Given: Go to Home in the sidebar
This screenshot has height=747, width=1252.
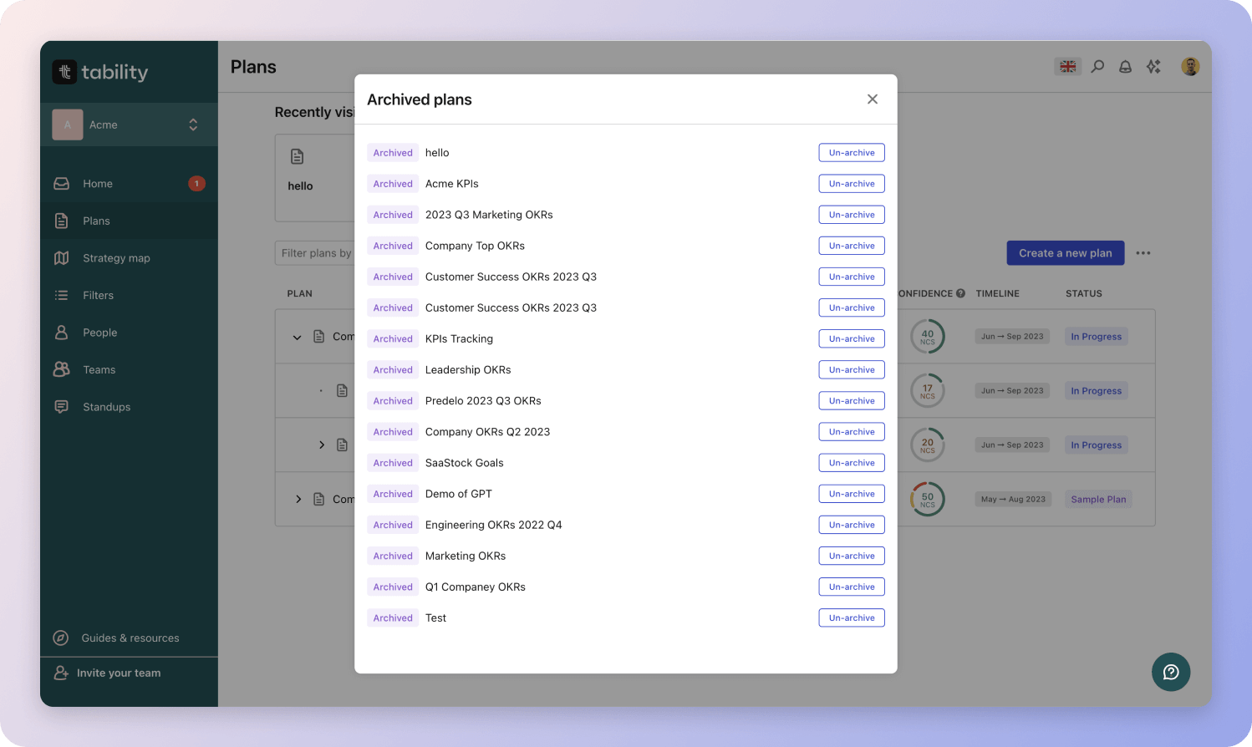Looking at the screenshot, I should coord(98,184).
